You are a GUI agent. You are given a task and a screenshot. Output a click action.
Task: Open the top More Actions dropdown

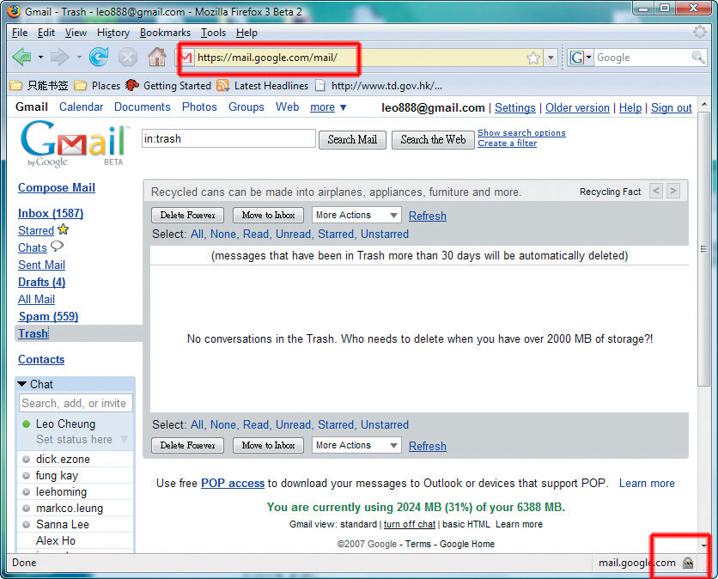point(356,215)
